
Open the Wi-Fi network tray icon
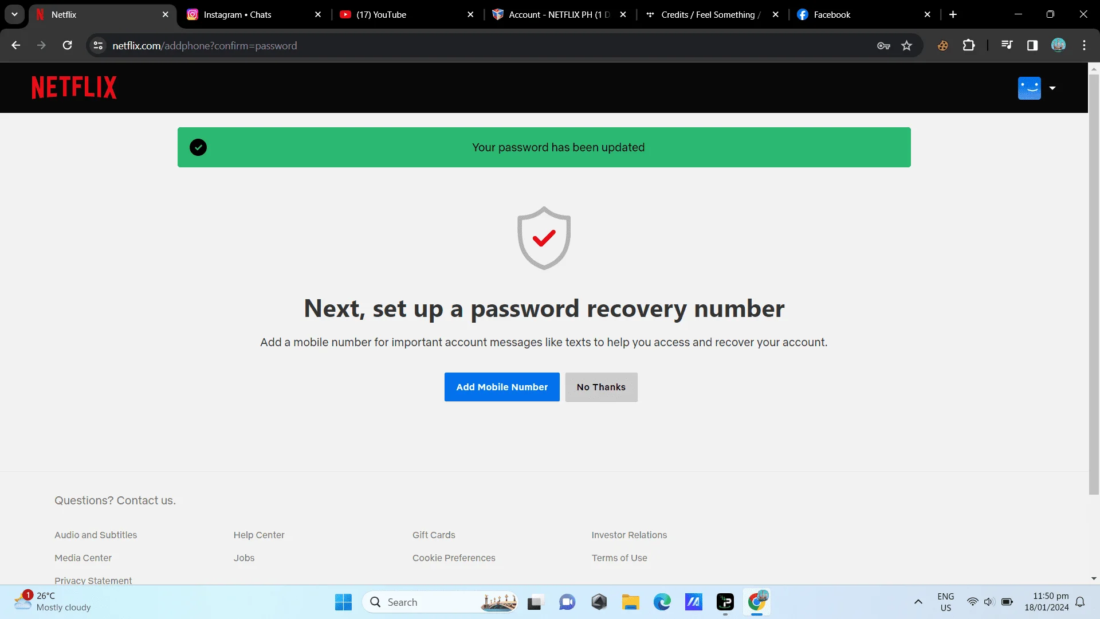point(972,602)
